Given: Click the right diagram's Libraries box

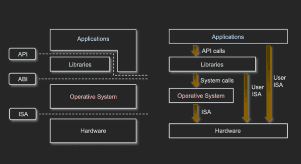Looking at the screenshot, I should coord(212,64).
